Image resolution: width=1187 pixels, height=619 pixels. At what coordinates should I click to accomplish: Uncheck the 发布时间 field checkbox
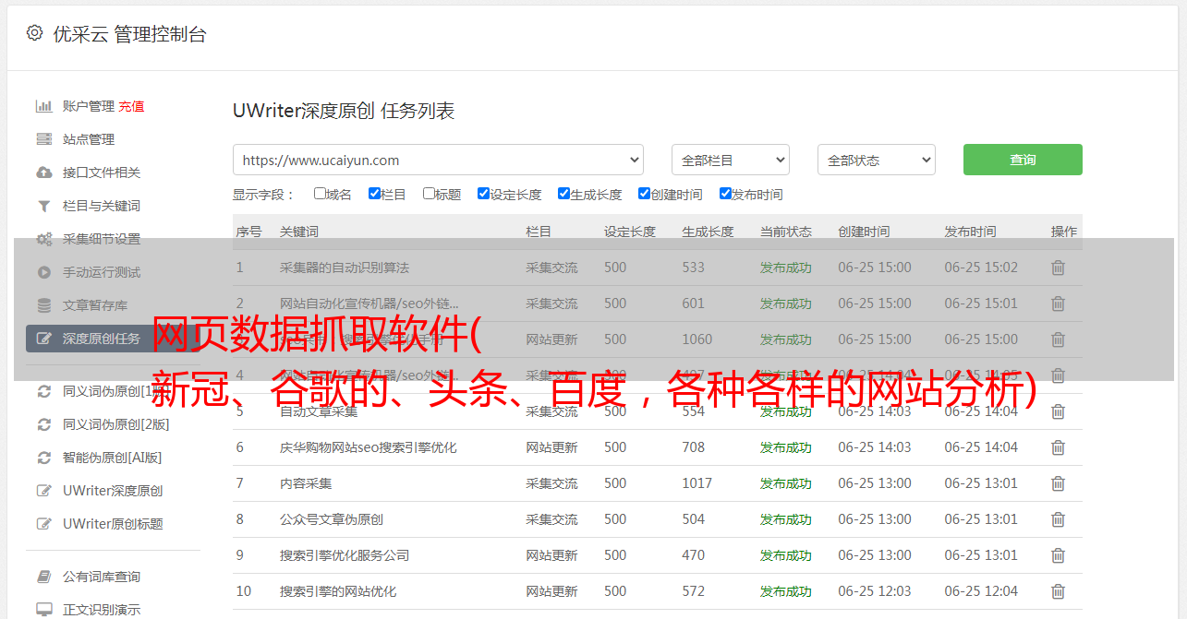725,194
